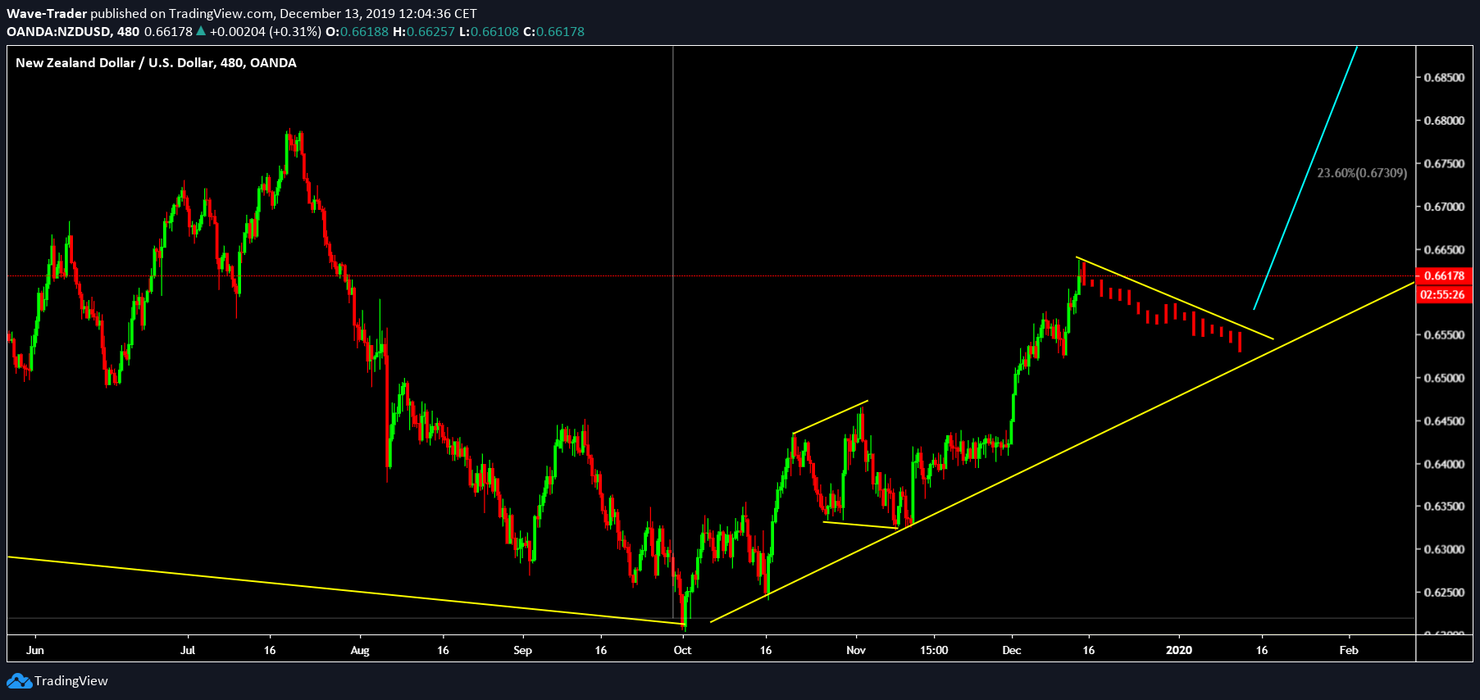Click the 0.68500 price axis label
This screenshot has width=1480, height=700.
(1444, 78)
